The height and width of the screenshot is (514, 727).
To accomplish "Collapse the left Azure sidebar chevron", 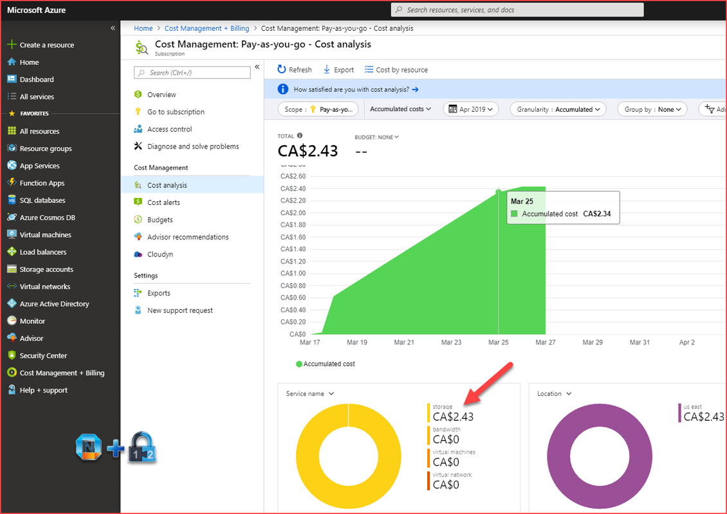I will click(x=113, y=28).
